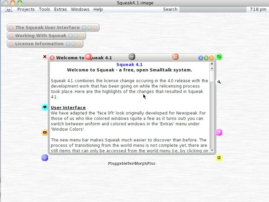Screen dimensions: 269x202
Task: Click the scrollbar down arrow
Action: point(212,151)
